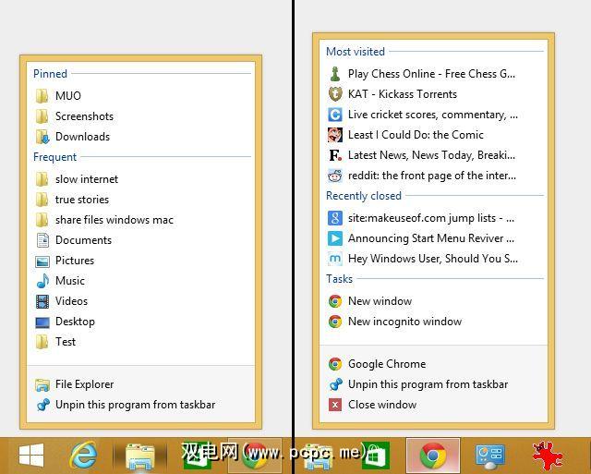Image resolution: width=591 pixels, height=474 pixels.
Task: Open the Windows Start button
Action: (x=31, y=456)
